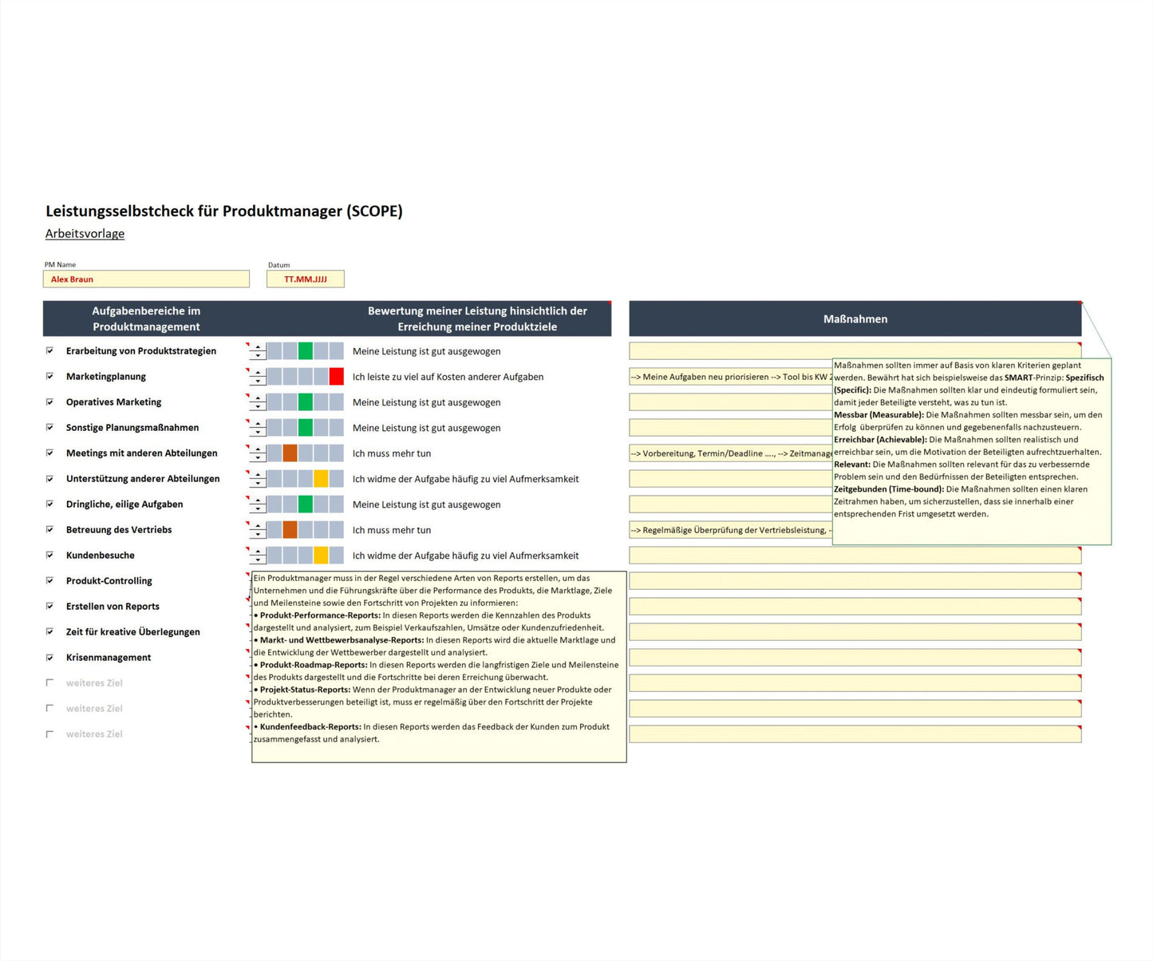Increase the rating for Meetings mit anderen Abteilungen
The height and width of the screenshot is (961, 1153).
(257, 449)
